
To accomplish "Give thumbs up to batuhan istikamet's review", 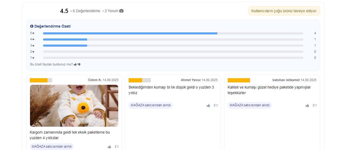I will pos(307,105).
